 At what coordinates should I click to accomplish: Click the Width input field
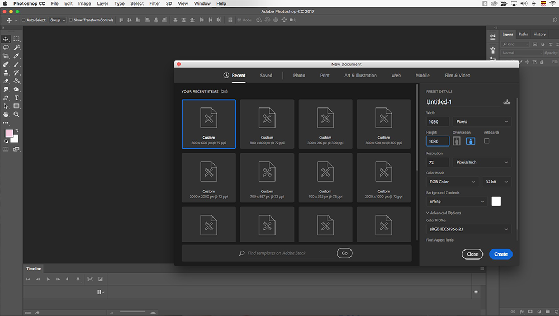pyautogui.click(x=438, y=121)
